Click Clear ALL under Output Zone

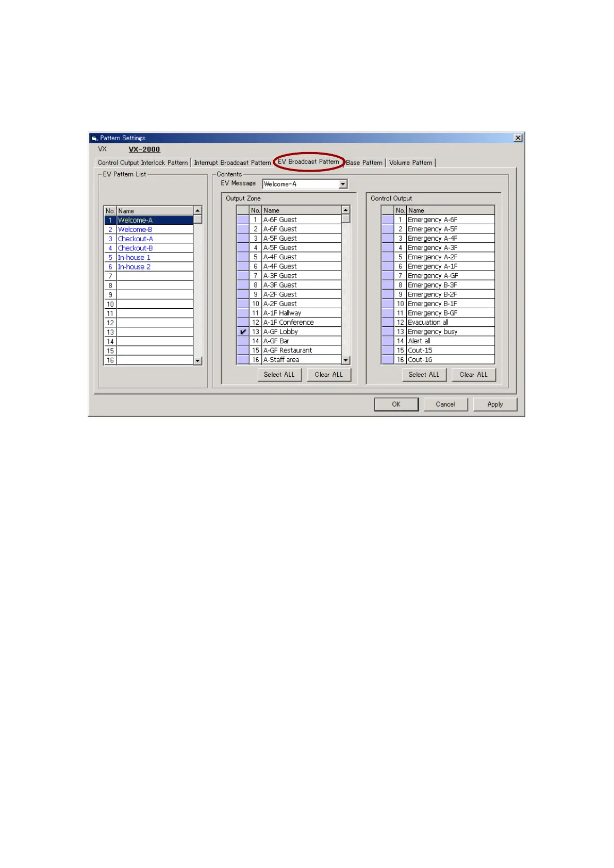pos(328,375)
